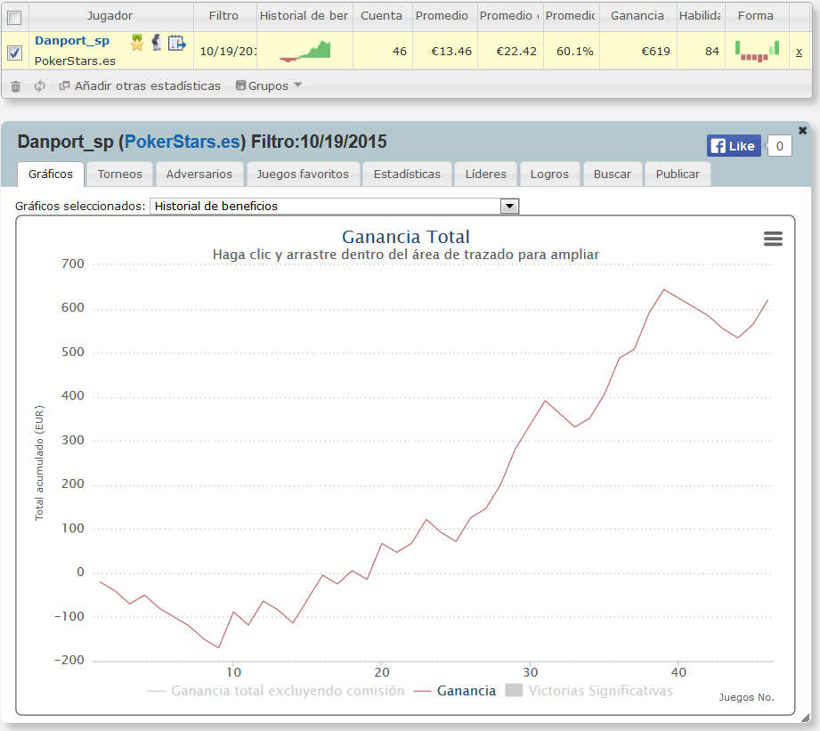The height and width of the screenshot is (731, 820).
Task: Toggle the Ganancia legend series
Action: (x=454, y=691)
